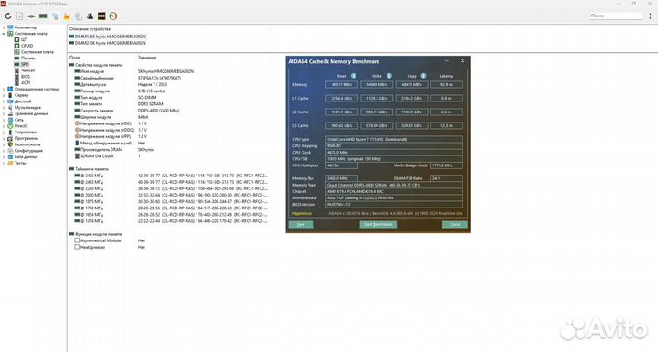Viewport: 658px width, 352px height.
Task: Click the Refresh toolbar icon
Action: coord(8,16)
